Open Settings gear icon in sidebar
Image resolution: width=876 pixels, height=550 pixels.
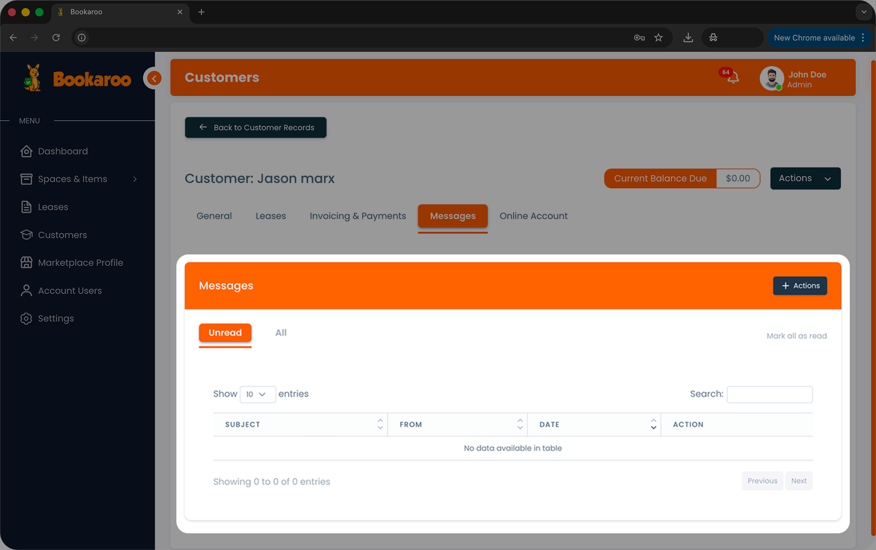26,319
